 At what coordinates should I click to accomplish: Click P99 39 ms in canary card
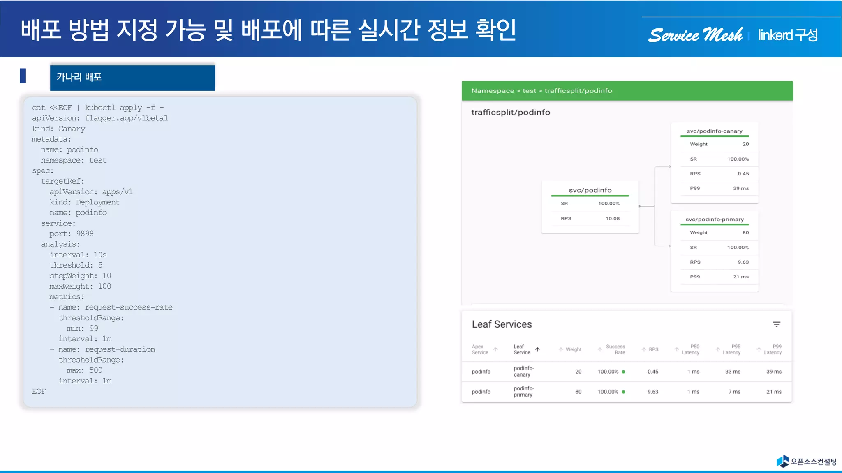pyautogui.click(x=719, y=188)
